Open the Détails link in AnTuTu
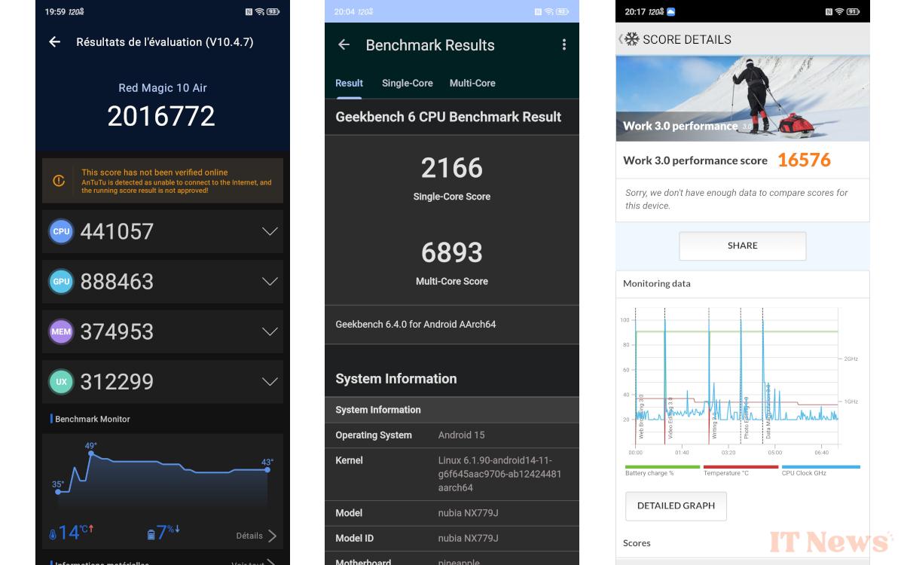Viewport: 904px width, 565px height. tap(256, 536)
